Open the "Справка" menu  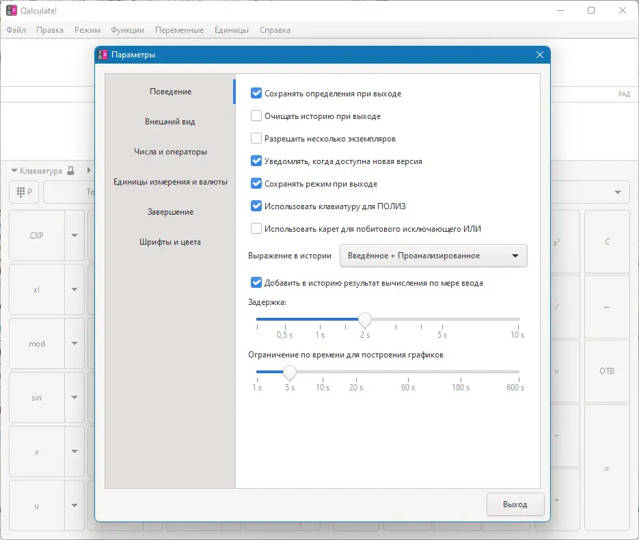pyautogui.click(x=275, y=30)
